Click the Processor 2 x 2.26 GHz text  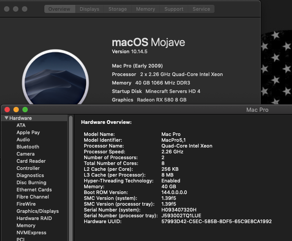point(167,74)
